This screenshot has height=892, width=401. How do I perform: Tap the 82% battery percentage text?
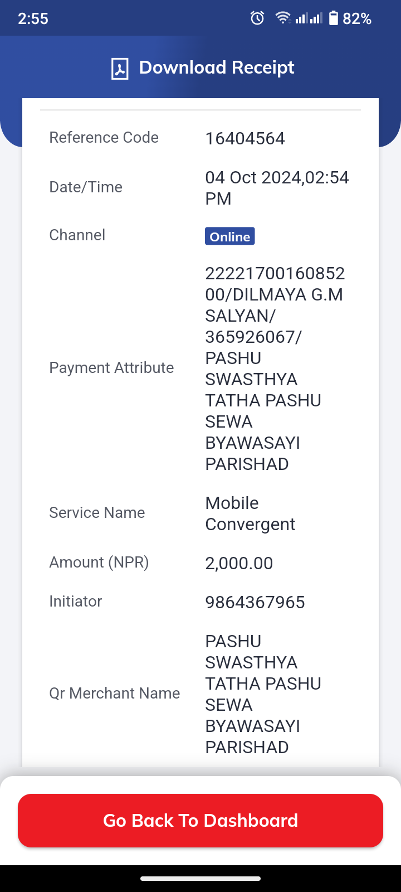point(357,18)
